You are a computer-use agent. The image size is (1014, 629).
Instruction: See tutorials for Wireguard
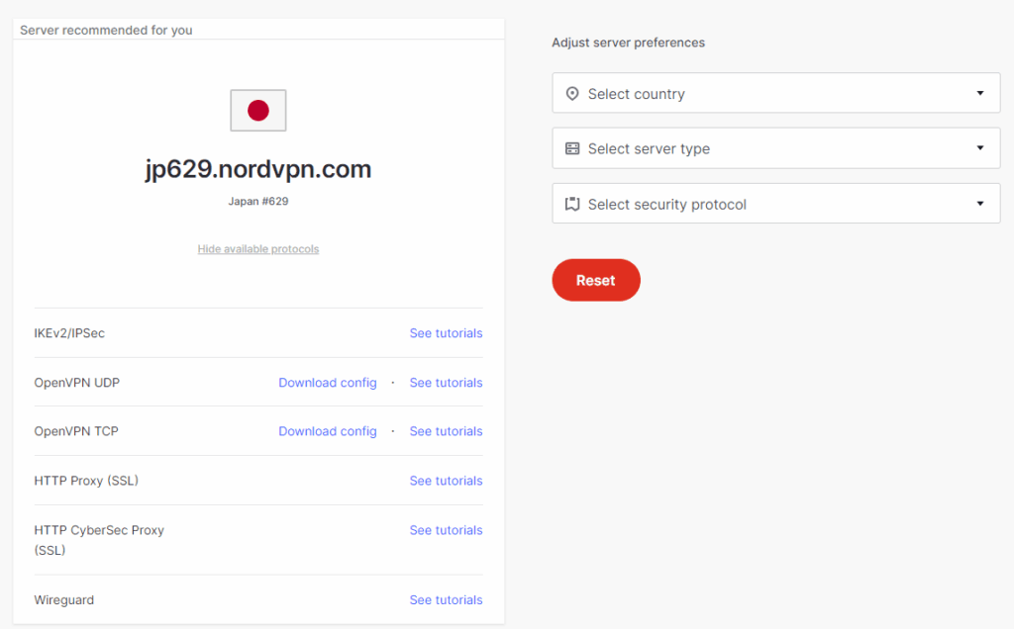(x=446, y=600)
